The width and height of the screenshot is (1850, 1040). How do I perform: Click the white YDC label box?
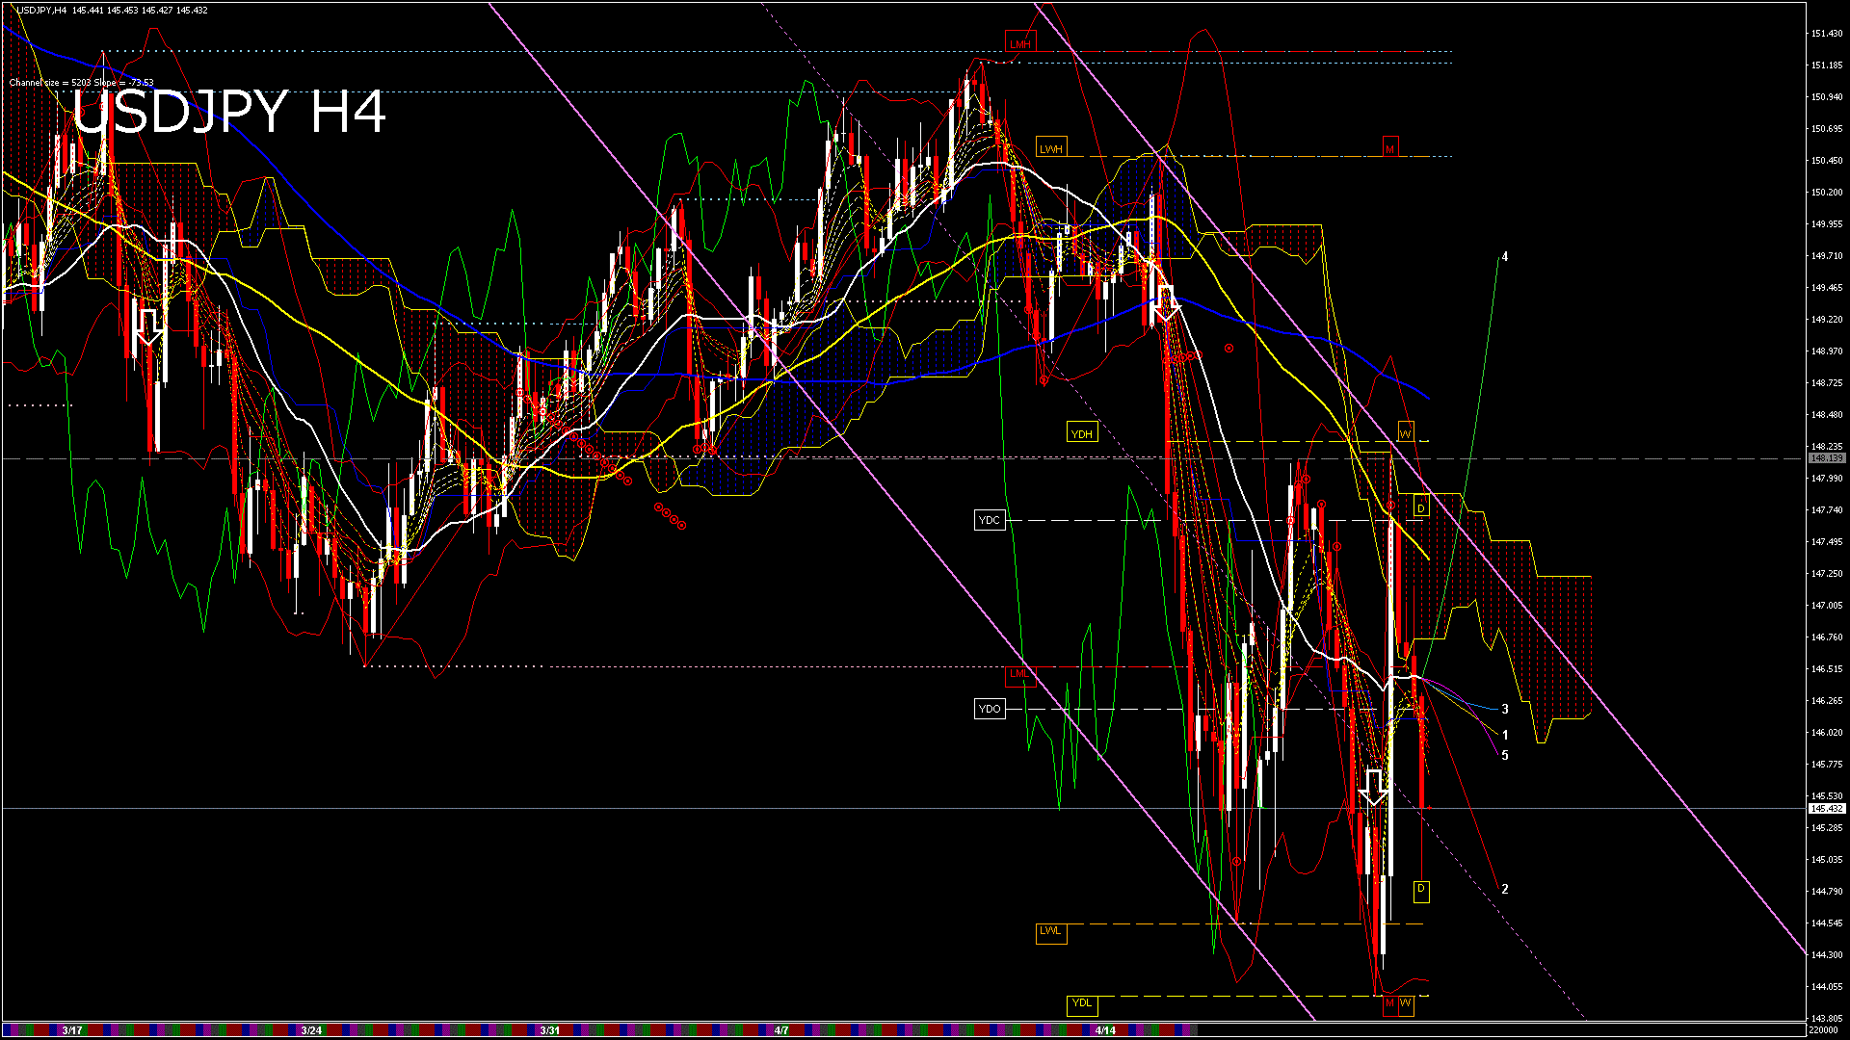(x=990, y=520)
